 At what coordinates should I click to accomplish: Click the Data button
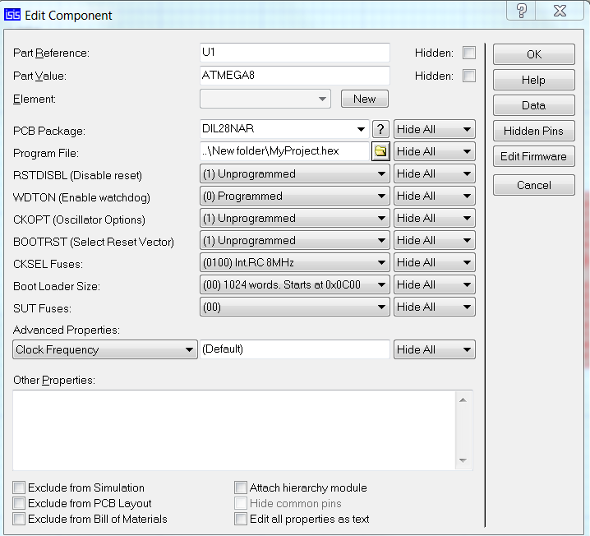[534, 105]
